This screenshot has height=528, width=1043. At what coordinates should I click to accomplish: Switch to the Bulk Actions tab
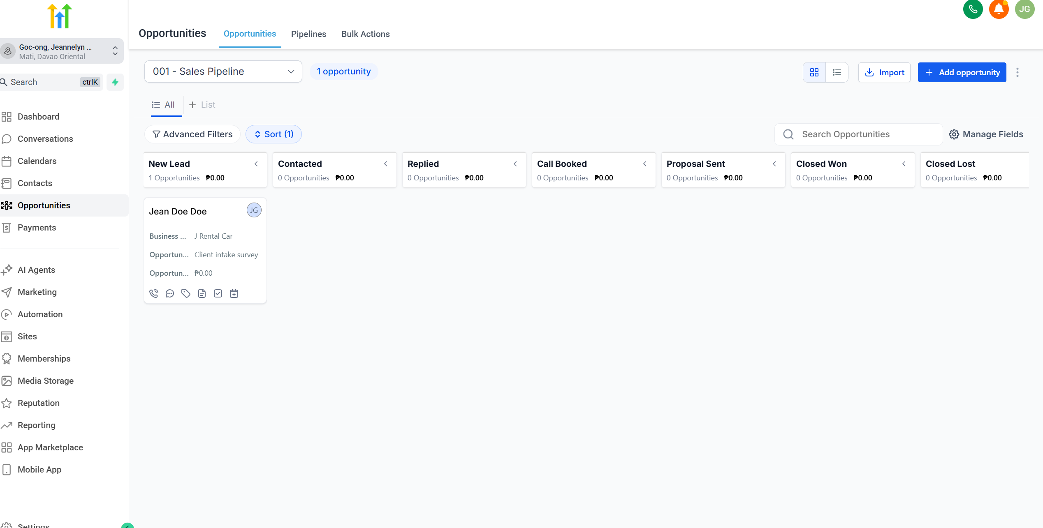point(365,34)
